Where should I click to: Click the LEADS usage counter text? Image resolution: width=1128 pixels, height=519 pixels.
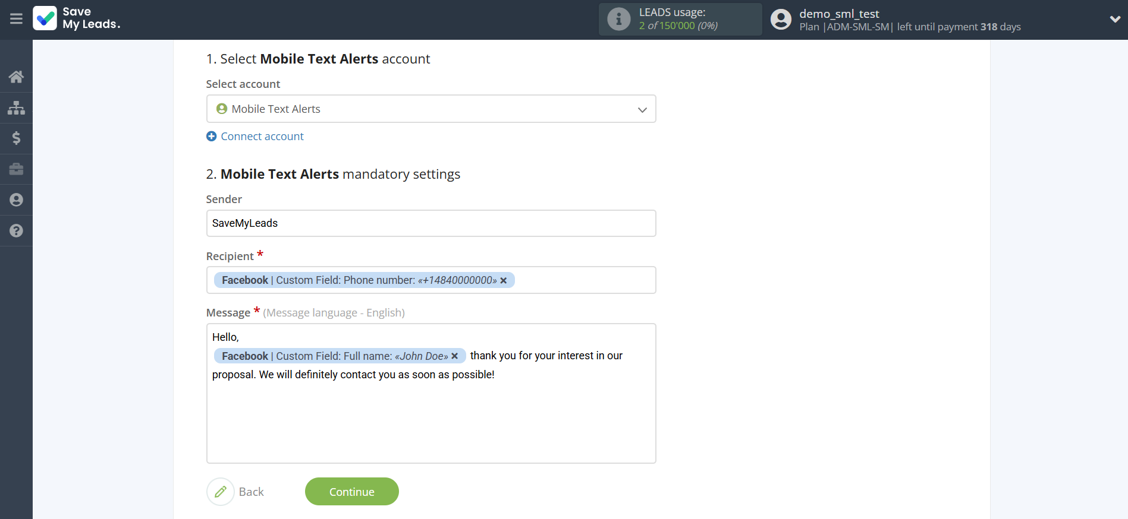pyautogui.click(x=678, y=26)
